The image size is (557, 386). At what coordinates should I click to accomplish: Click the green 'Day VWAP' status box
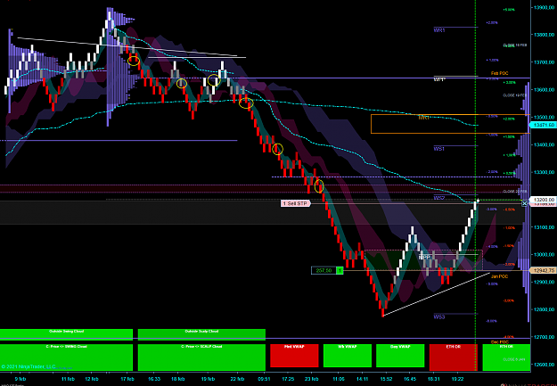(x=400, y=356)
